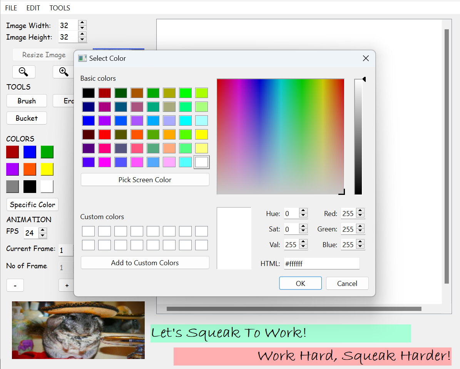Choose black in the Basic colors grid
The width and height of the screenshot is (460, 369).
click(x=88, y=93)
